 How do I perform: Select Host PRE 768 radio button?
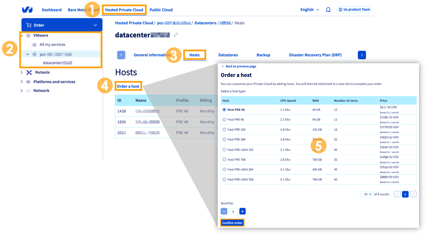pyautogui.click(x=224, y=159)
